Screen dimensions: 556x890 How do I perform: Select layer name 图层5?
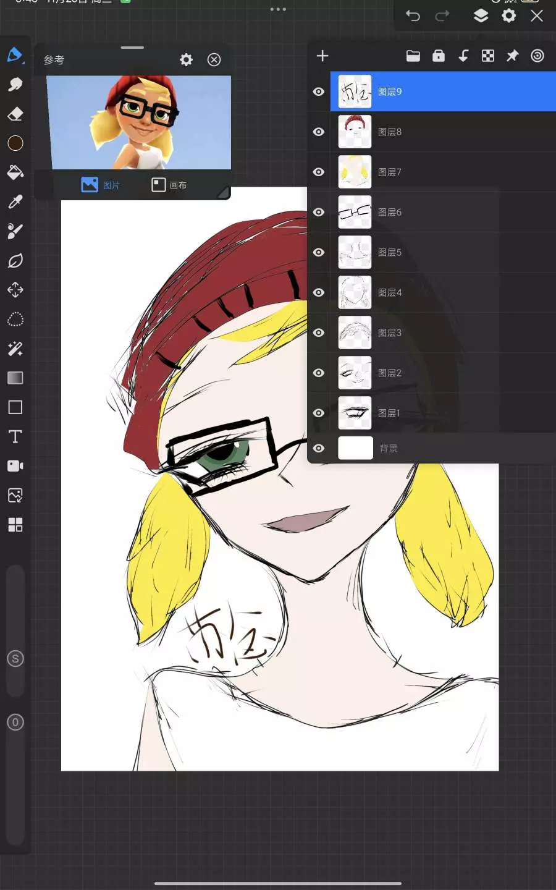390,252
